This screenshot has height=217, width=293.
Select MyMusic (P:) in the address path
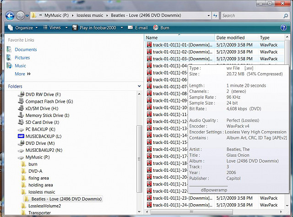[57, 15]
